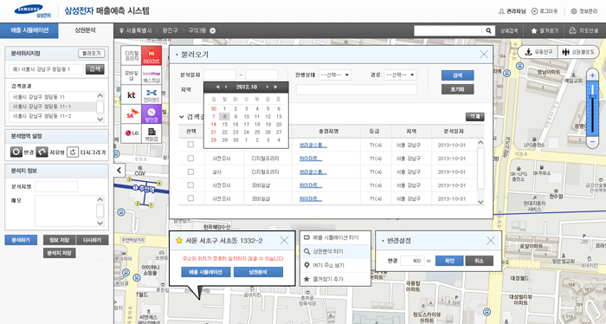Click the blue 검색 button in dialog

pyautogui.click(x=457, y=75)
